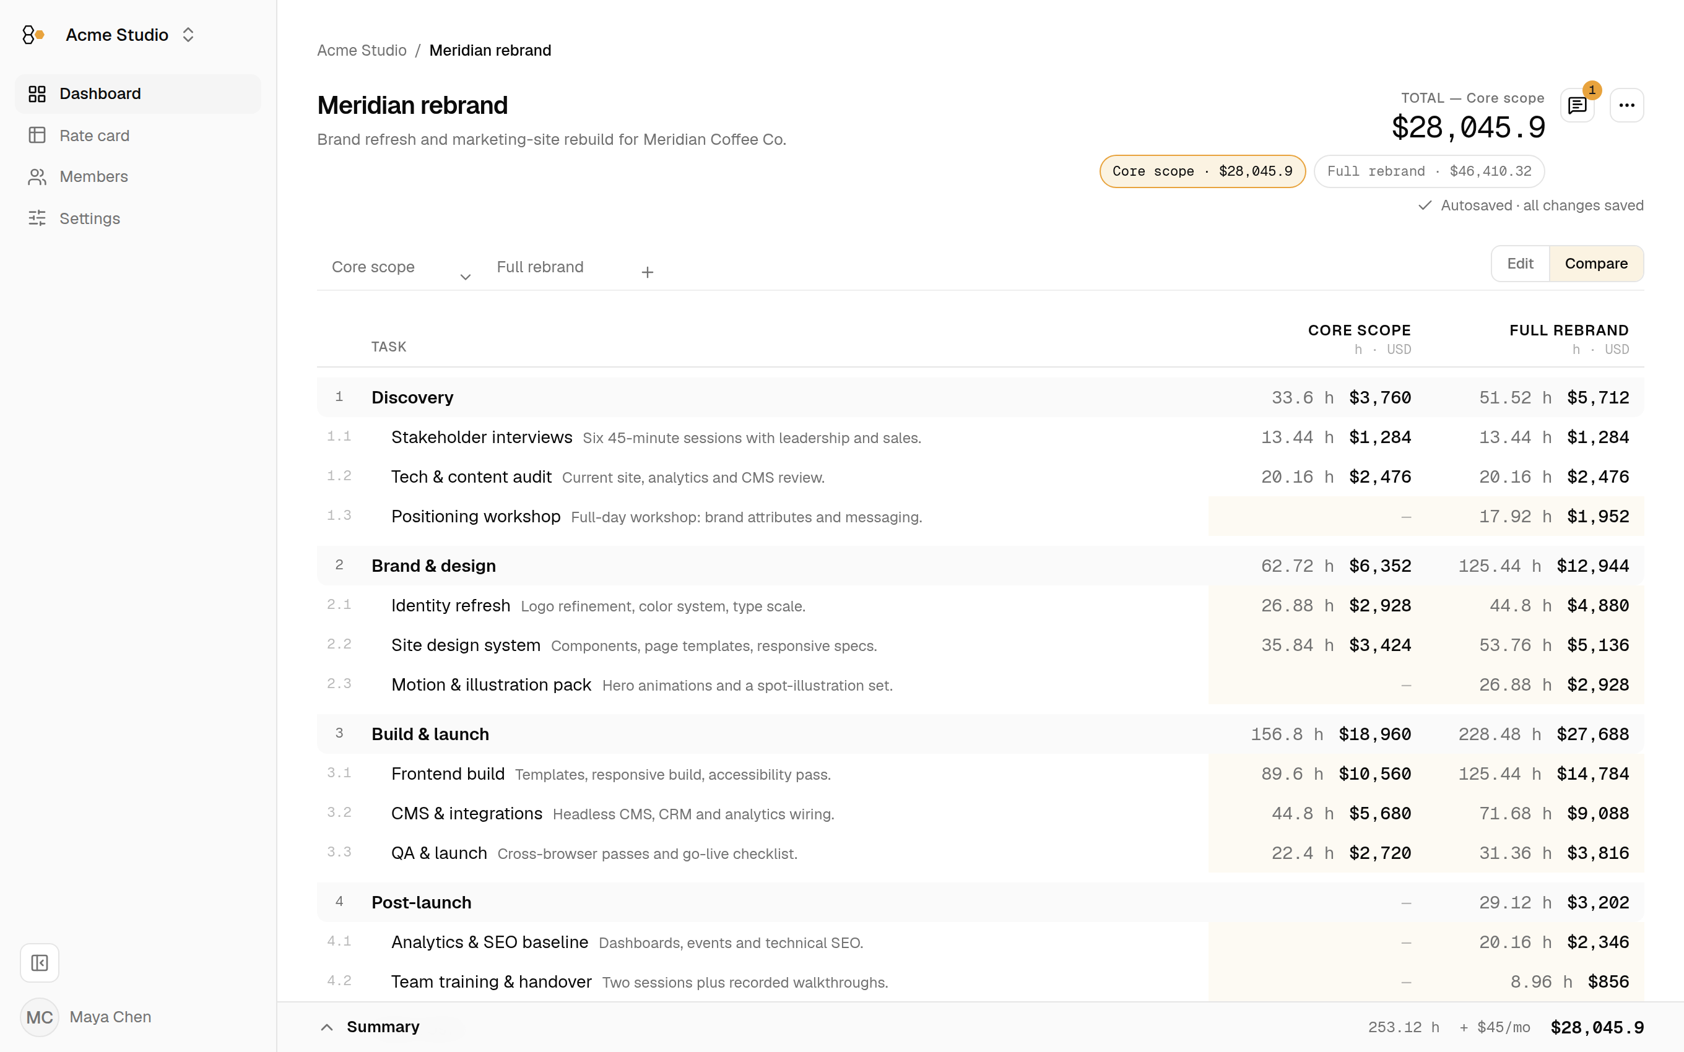
Task: Click the CORE SCOPE column header
Action: point(1359,330)
